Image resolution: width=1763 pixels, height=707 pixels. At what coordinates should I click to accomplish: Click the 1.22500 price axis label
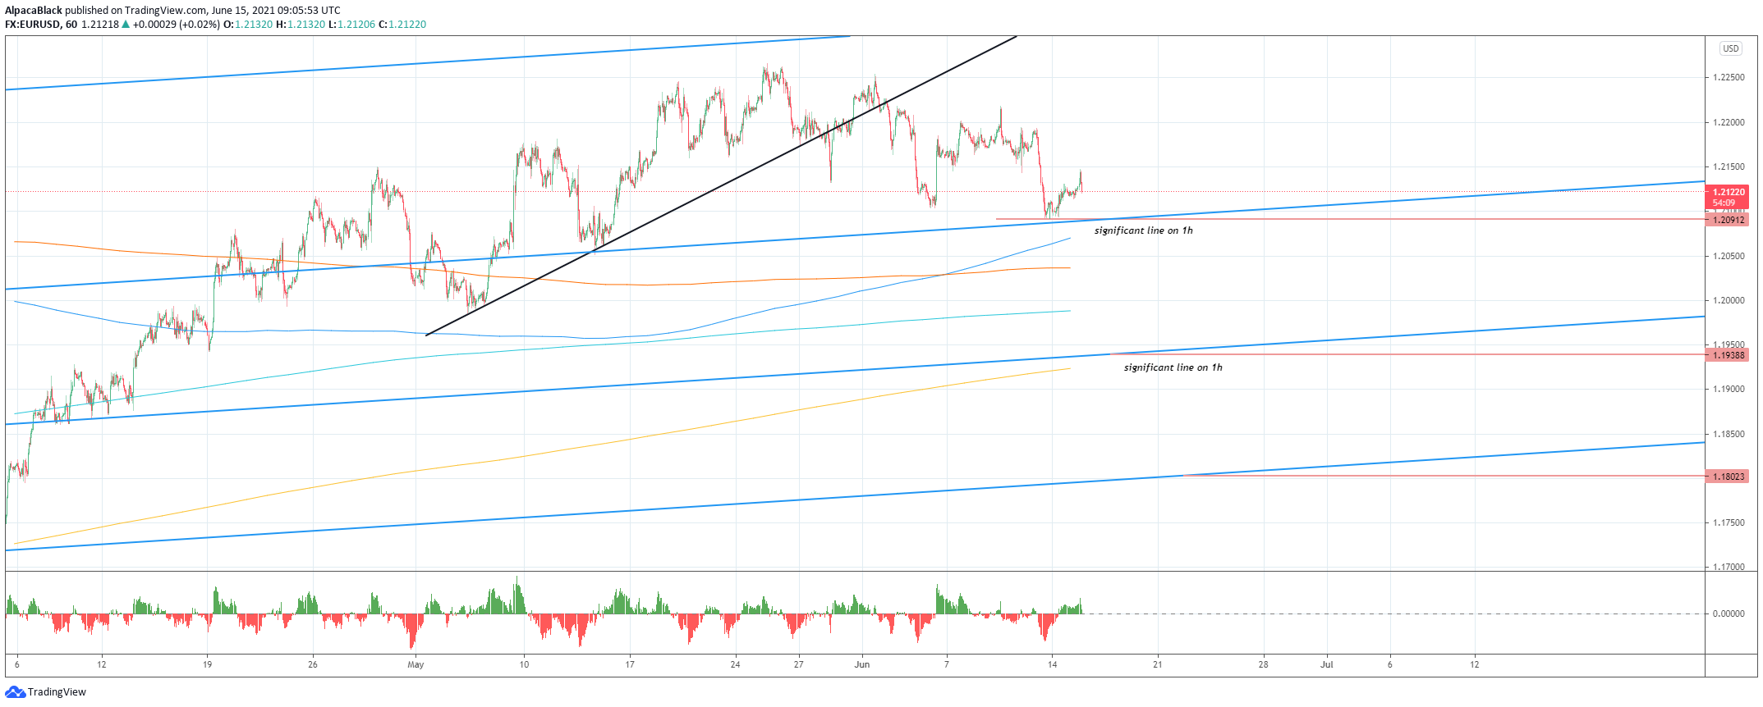tap(1729, 78)
